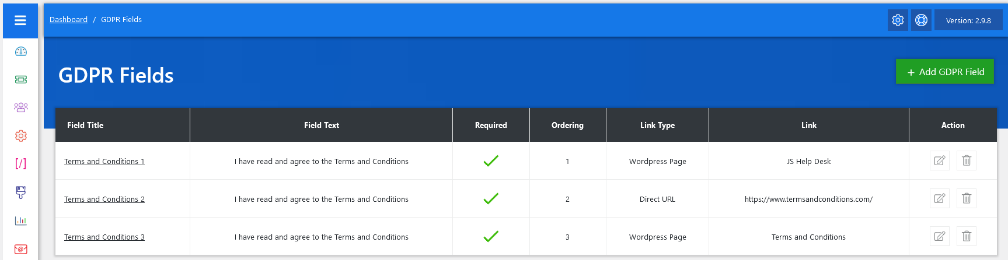Open the hamburger sidebar menu

coord(20,20)
